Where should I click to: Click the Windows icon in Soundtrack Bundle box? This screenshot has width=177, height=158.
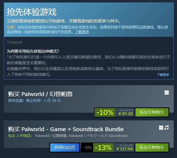point(161,128)
